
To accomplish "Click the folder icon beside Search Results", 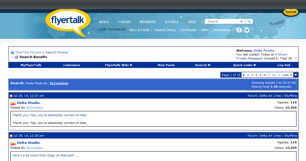I will [16, 57].
